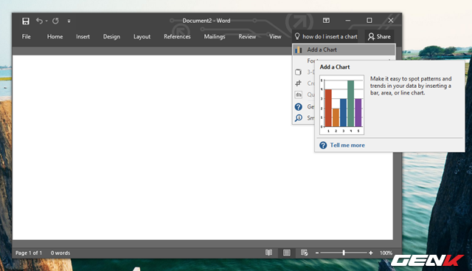Click the Page 1 of 1 status indicator
472x271 pixels.
click(29, 253)
